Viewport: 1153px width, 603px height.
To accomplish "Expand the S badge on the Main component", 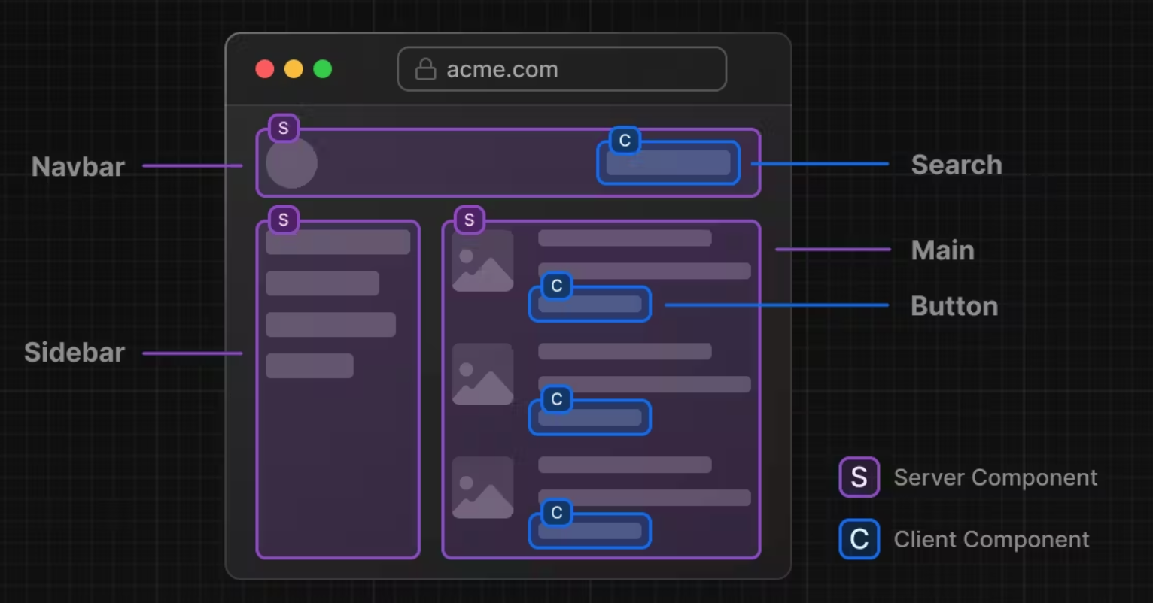I will pos(469,220).
